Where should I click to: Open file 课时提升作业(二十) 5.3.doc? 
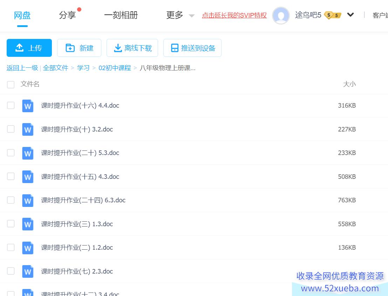pos(80,153)
